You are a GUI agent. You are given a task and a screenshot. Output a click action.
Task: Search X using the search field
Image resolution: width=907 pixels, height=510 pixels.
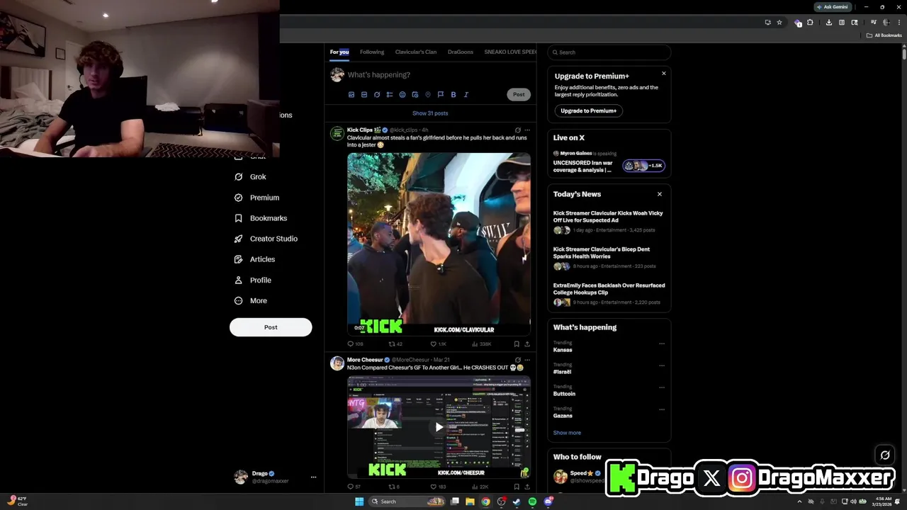click(609, 52)
